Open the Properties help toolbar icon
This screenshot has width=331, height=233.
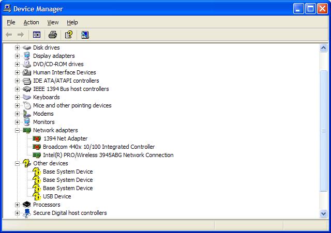tap(69, 35)
